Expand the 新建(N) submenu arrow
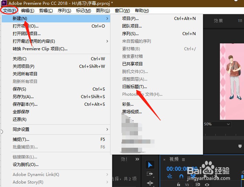The width and height of the screenshot is (244, 187). coord(107,18)
